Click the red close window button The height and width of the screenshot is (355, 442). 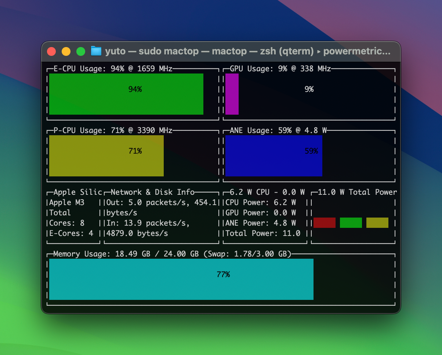point(51,51)
